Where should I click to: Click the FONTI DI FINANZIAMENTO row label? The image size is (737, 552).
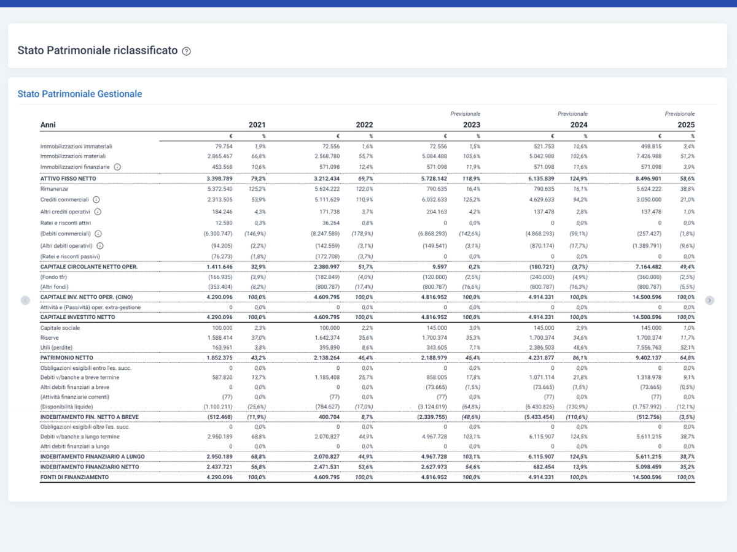pyautogui.click(x=74, y=477)
